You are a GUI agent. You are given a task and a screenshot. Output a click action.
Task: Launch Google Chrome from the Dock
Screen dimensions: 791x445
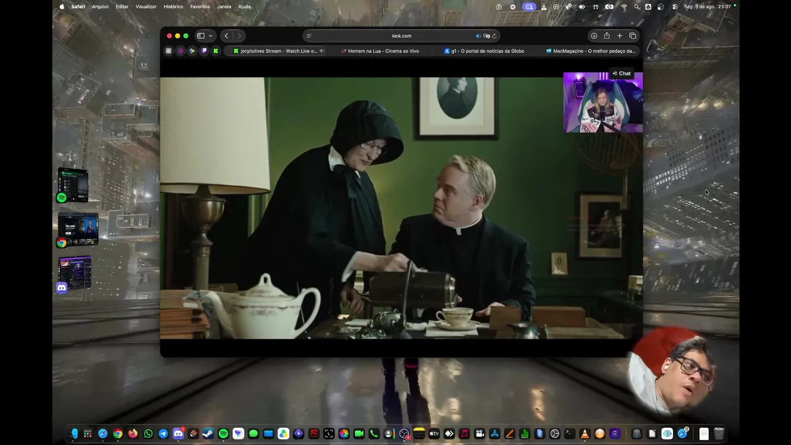click(x=118, y=434)
